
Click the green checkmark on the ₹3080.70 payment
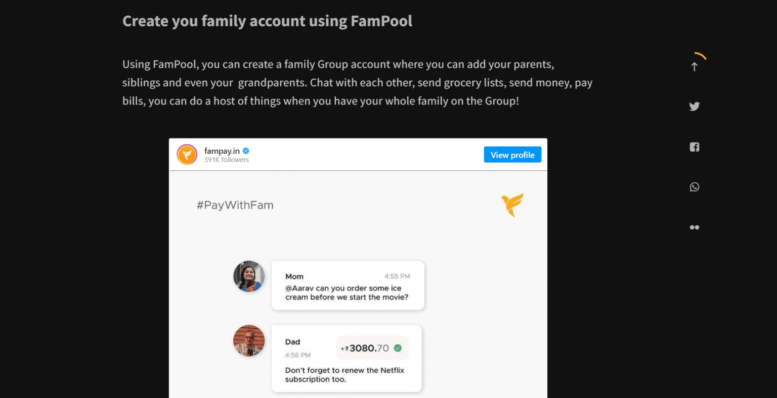[398, 347]
